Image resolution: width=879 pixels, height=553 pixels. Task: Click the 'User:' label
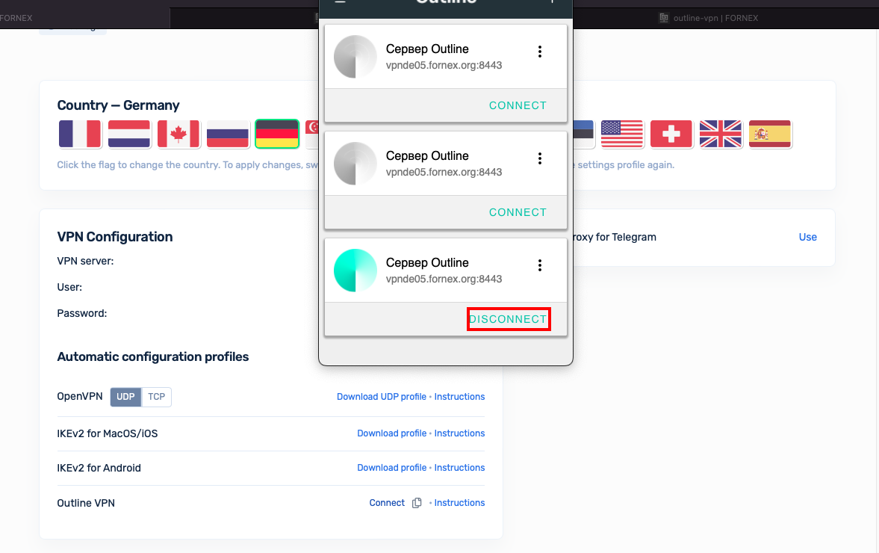(x=69, y=287)
